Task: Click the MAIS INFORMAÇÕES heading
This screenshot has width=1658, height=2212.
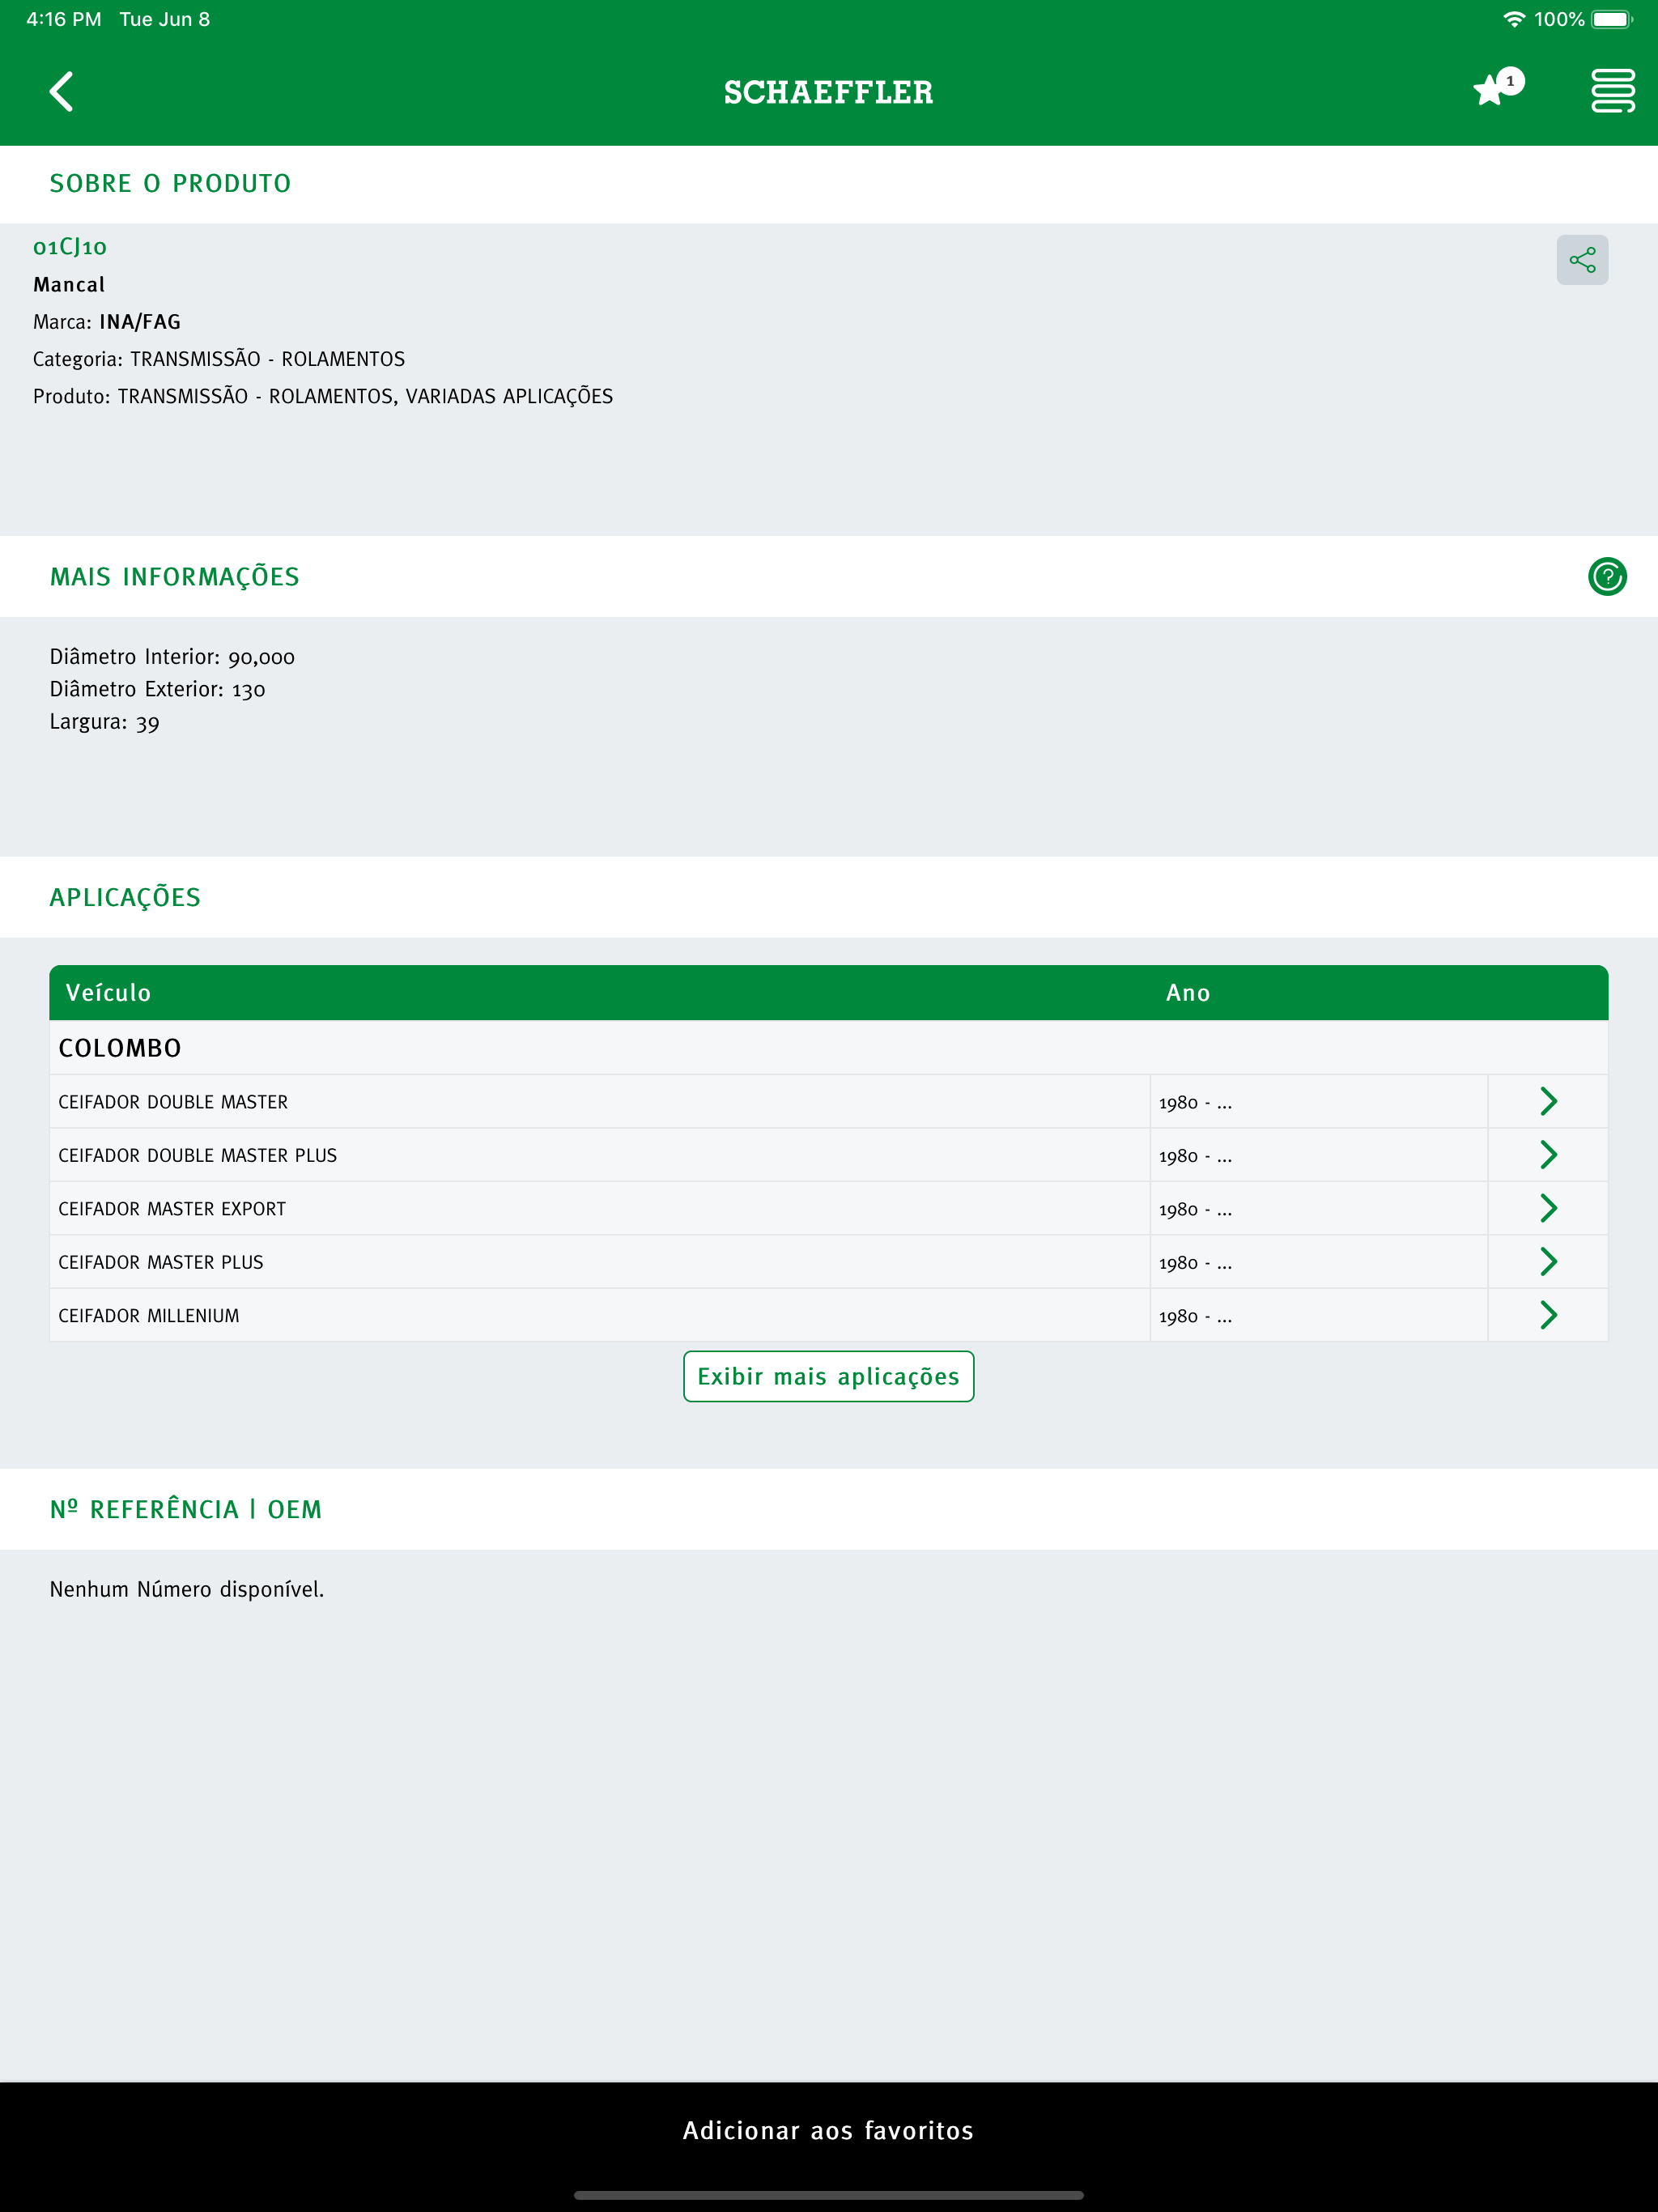Action: point(175,577)
